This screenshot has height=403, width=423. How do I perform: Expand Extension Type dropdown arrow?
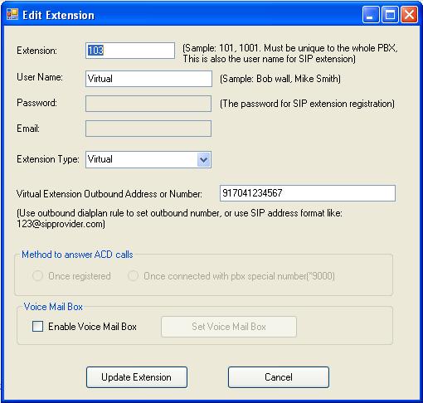coord(204,159)
